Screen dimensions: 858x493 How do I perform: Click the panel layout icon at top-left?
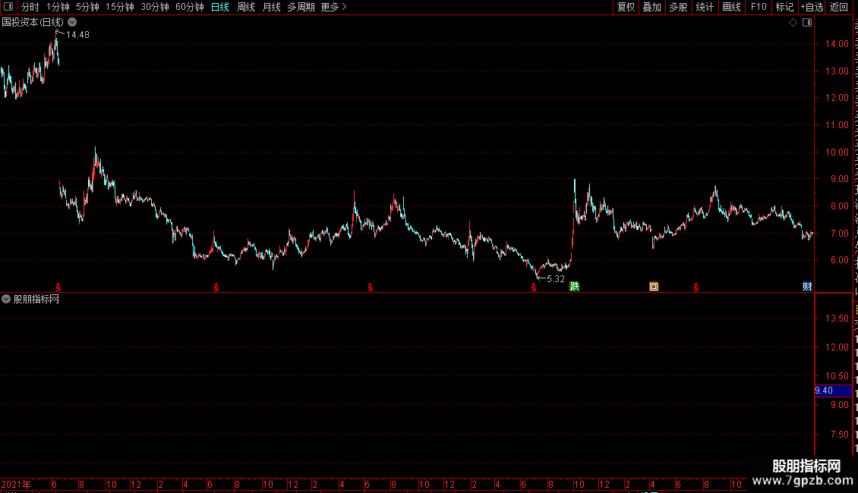point(8,7)
